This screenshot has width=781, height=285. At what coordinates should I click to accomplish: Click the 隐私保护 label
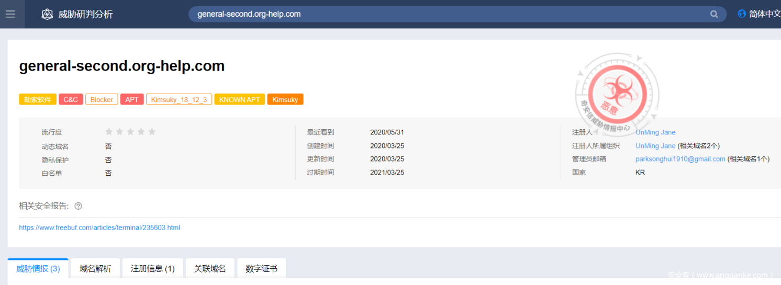(x=55, y=160)
